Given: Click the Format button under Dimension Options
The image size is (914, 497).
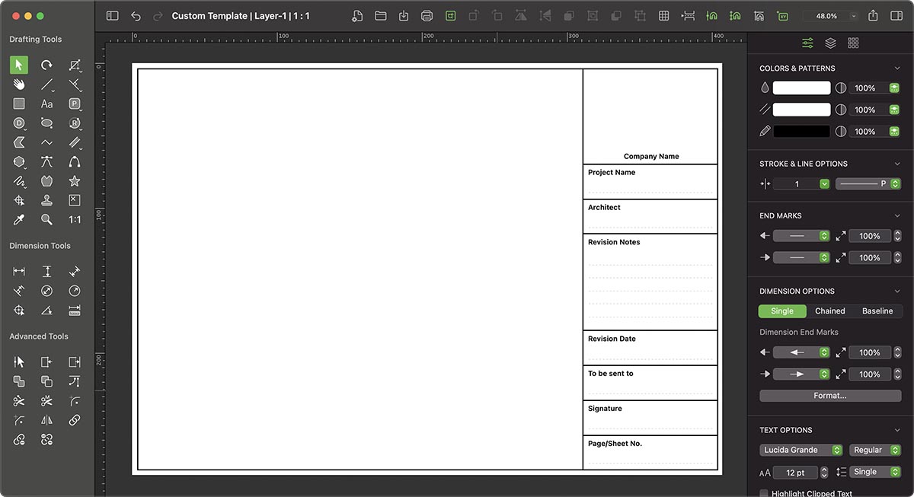Looking at the screenshot, I should coord(829,395).
